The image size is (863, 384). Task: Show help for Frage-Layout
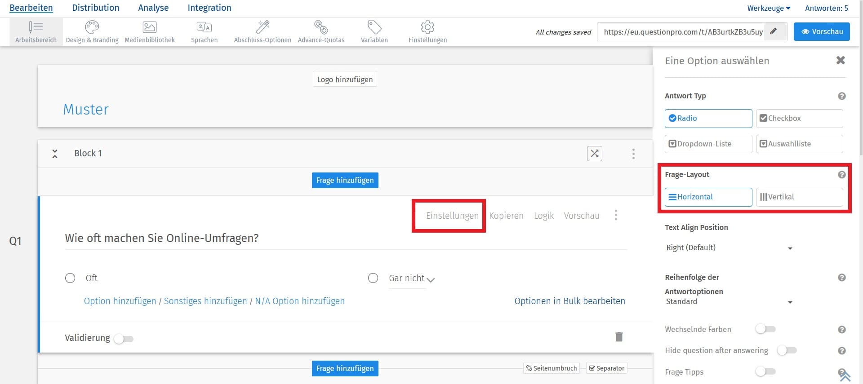click(x=842, y=175)
